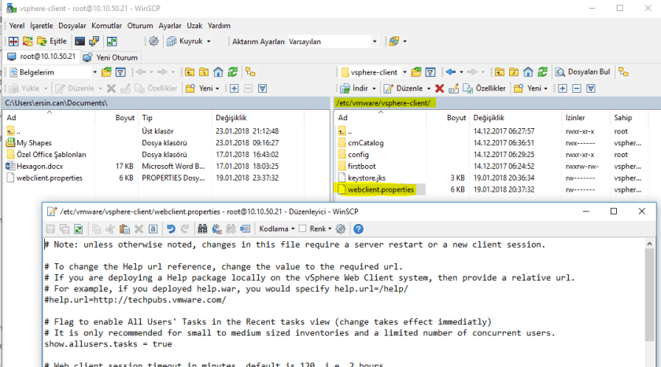Click the editor preferences gear icon
The width and height of the screenshot is (661, 367).
pos(341,229)
